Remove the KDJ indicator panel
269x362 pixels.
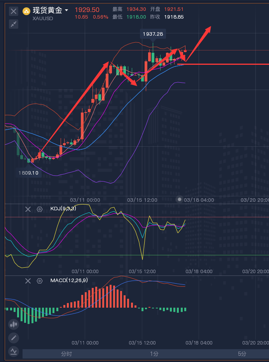pyautogui.click(x=28, y=209)
